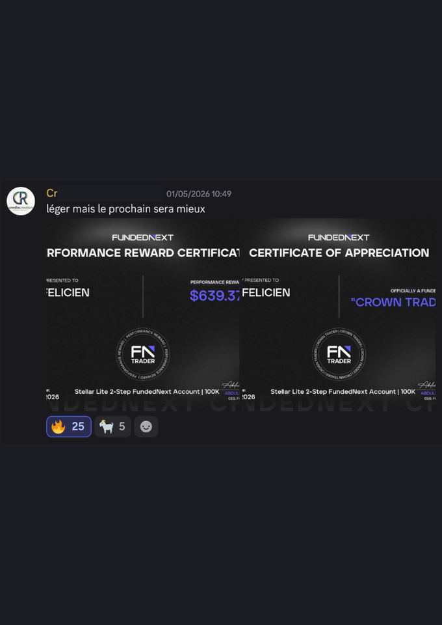Open the Performance Reward Certificate image
442x625 pixels.
143,314
